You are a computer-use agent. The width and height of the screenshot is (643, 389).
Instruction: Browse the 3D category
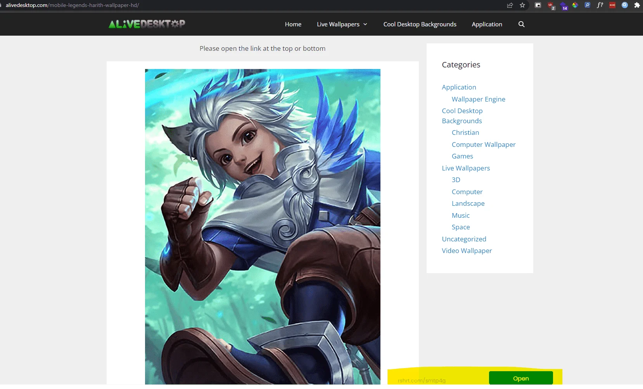tap(456, 180)
